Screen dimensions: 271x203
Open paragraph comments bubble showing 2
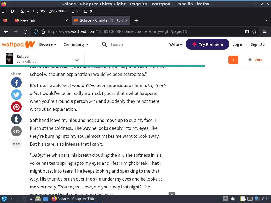point(171,193)
